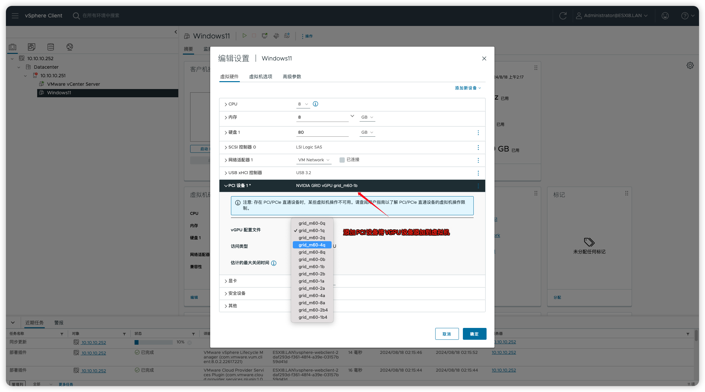
Task: Switch to the Storage inventory view
Action: tap(51, 47)
